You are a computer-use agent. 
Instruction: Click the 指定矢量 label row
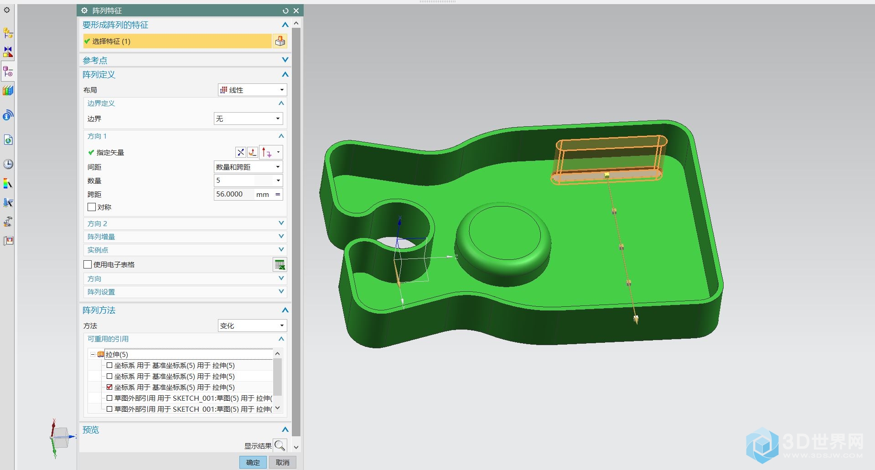click(x=110, y=152)
